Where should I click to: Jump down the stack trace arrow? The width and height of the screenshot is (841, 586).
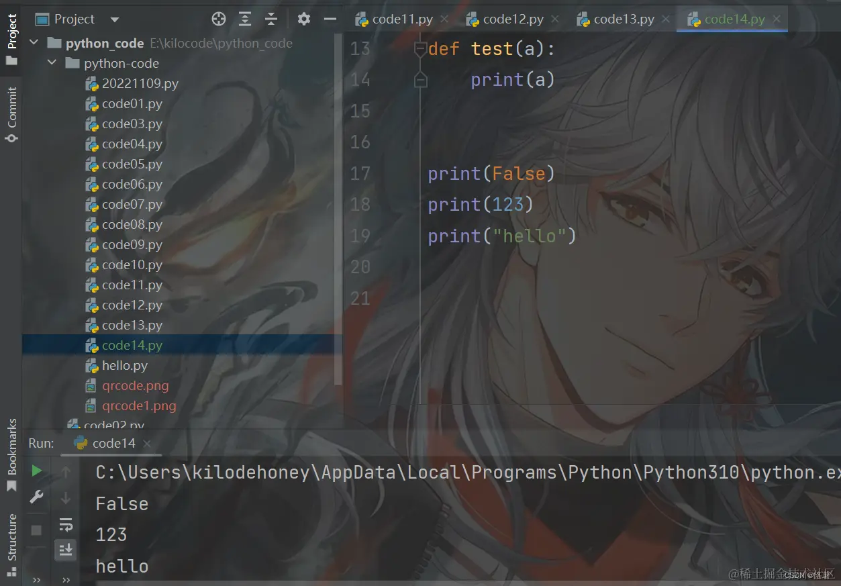(x=66, y=498)
